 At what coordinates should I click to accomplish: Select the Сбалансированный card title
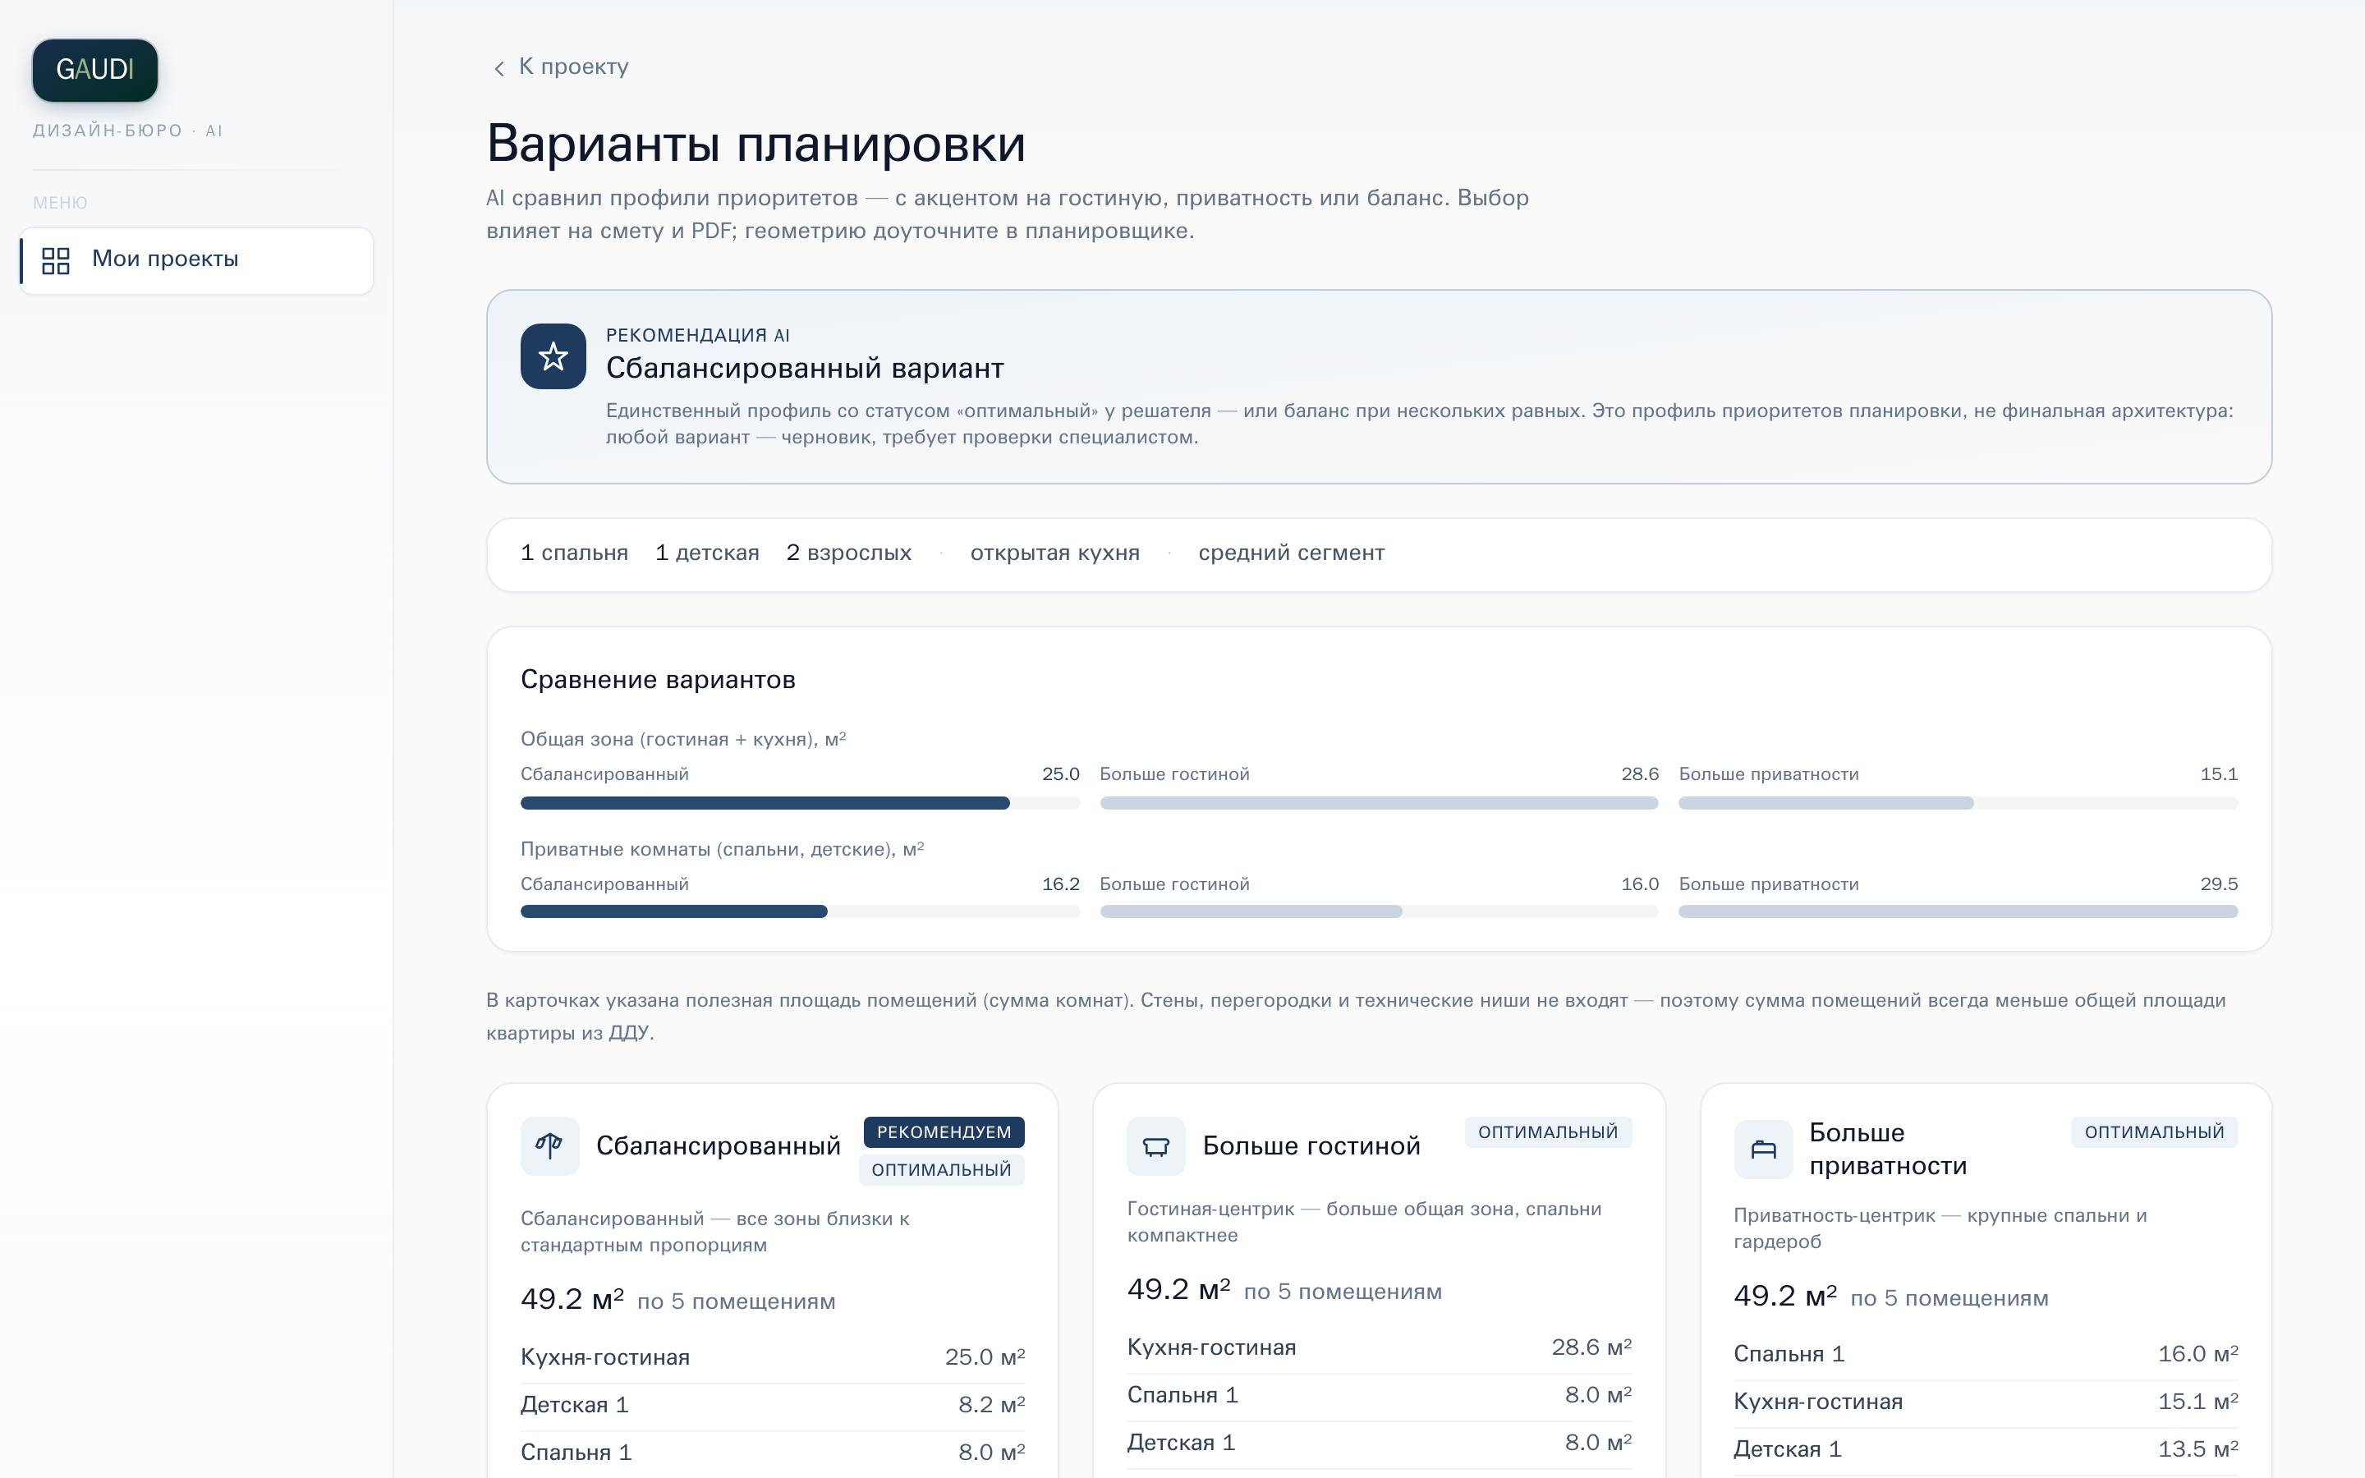tap(719, 1145)
